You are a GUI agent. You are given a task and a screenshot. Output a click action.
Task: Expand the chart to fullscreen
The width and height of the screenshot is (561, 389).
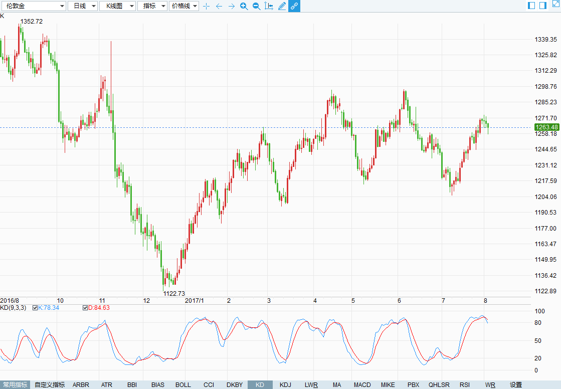[556, 4]
